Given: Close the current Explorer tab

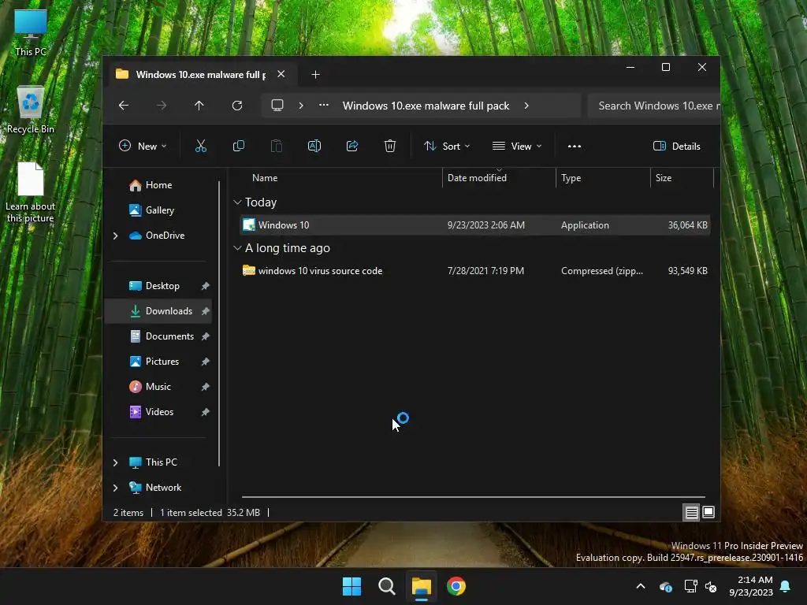Looking at the screenshot, I should pos(281,74).
